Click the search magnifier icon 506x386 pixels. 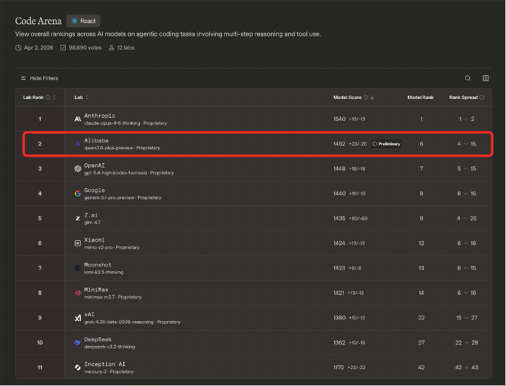tap(468, 78)
